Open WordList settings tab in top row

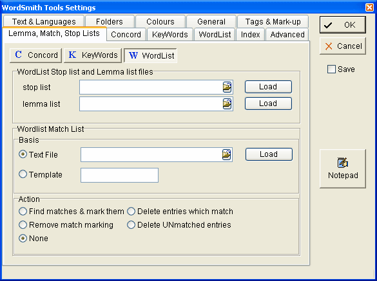tap(215, 35)
